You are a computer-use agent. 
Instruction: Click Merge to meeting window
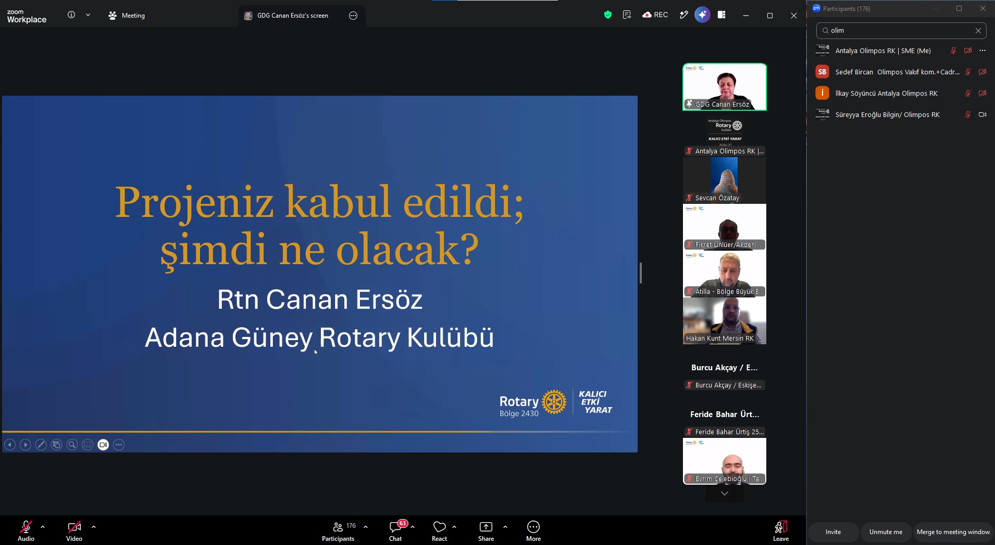point(953,532)
